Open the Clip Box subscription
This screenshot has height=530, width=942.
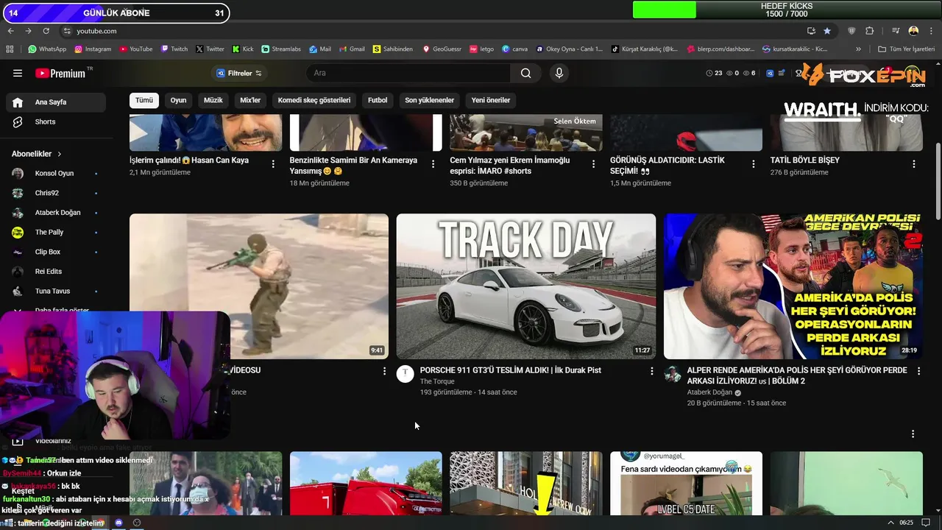click(x=56, y=252)
